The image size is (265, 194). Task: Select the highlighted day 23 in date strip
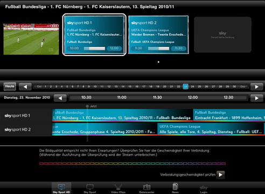coord(185,87)
